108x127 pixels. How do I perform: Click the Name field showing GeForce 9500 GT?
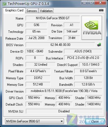point(53,18)
